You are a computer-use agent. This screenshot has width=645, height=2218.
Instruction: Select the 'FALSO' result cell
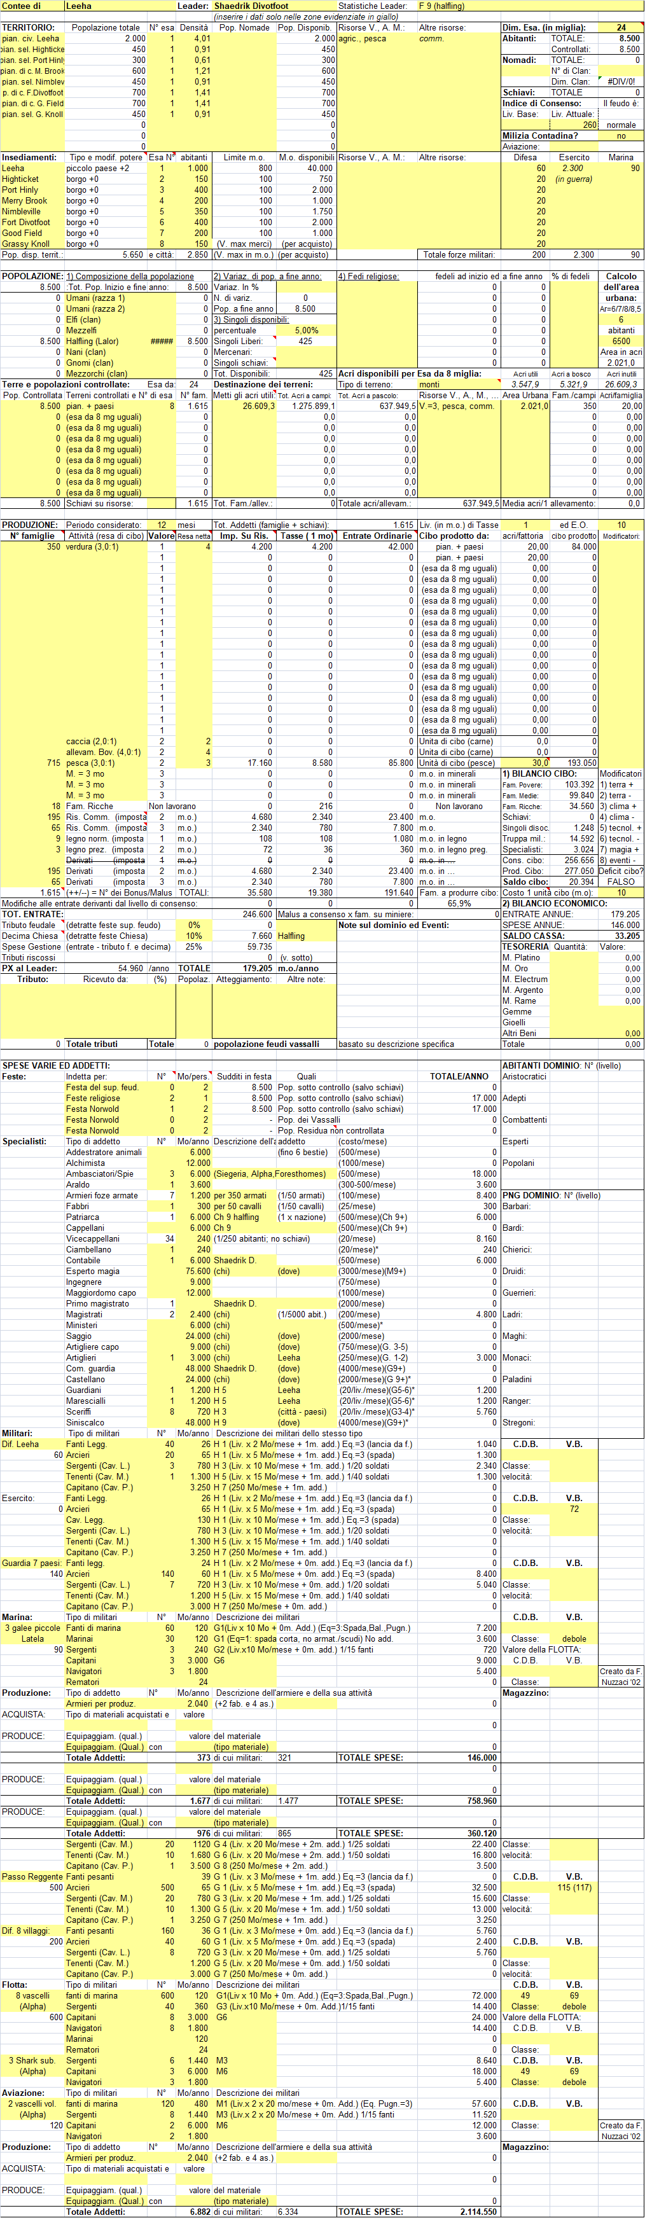(x=621, y=882)
